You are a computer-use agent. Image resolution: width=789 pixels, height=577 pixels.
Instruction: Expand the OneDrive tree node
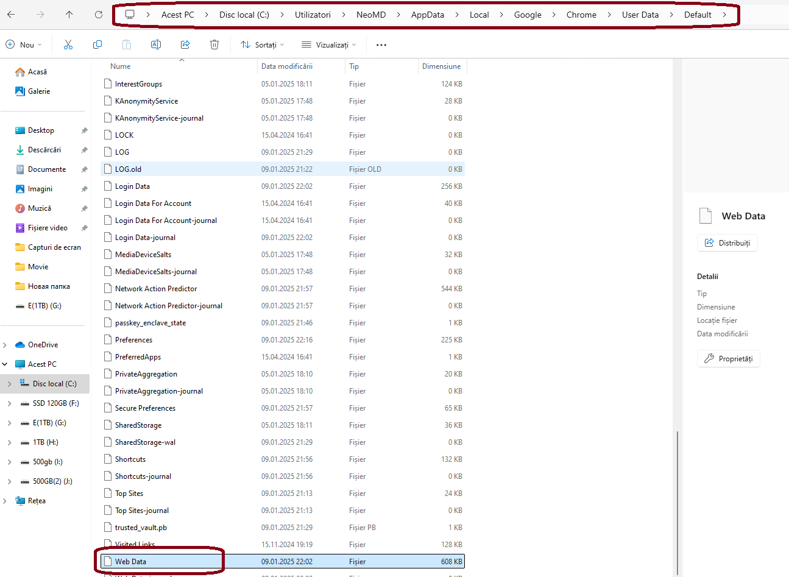5,345
